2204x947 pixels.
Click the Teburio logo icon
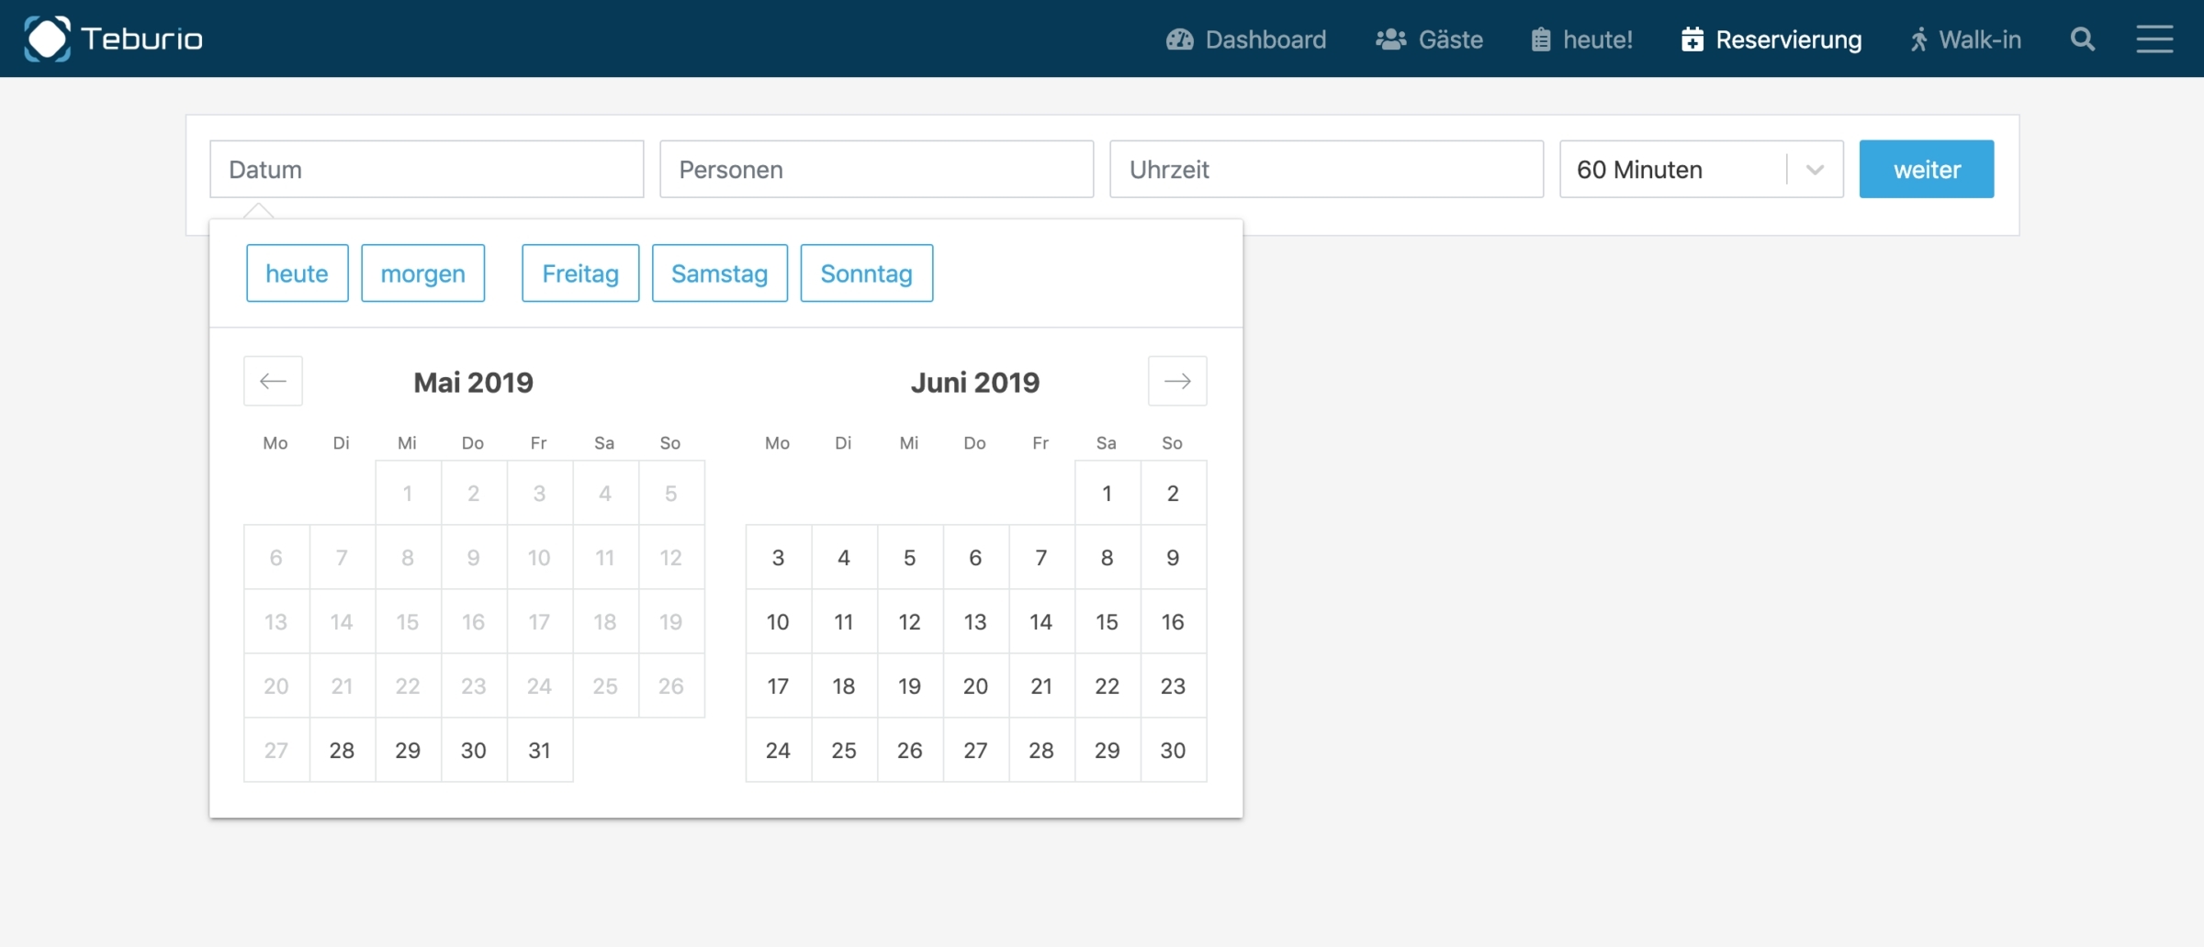47,39
